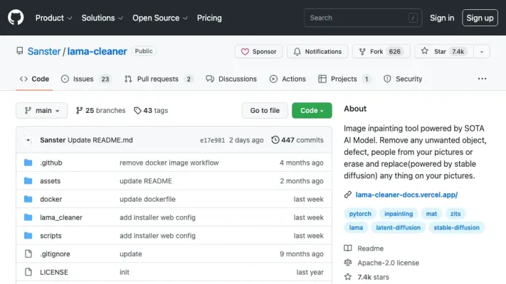Open the Notifications subscription button
506x284 pixels.
(x=317, y=52)
